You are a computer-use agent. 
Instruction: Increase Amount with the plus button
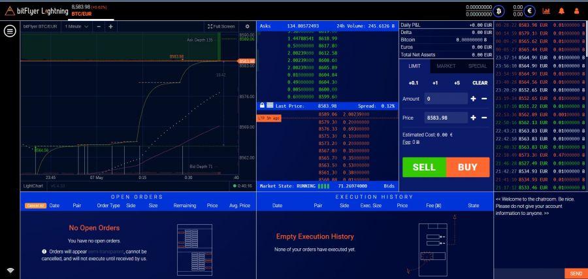click(x=473, y=99)
